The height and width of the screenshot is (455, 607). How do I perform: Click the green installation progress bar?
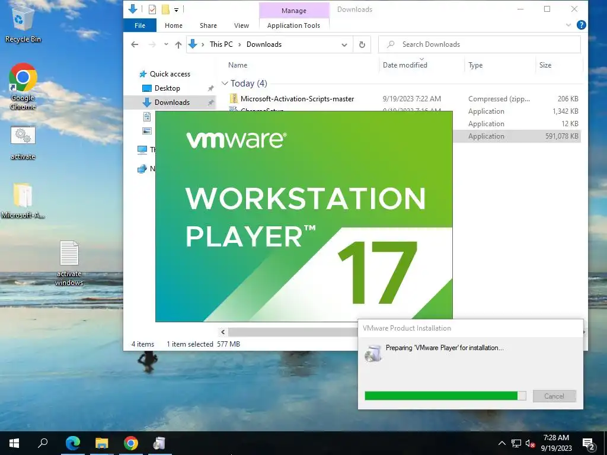coord(445,396)
